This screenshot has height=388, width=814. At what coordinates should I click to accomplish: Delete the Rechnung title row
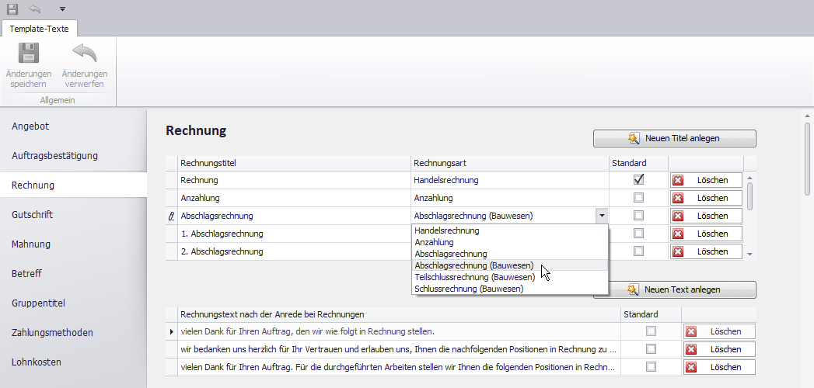tap(706, 180)
